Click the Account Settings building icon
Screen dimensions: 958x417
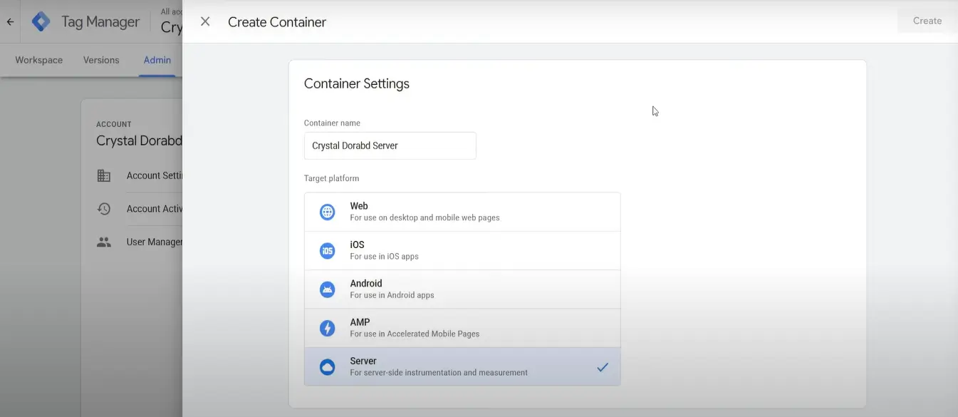click(x=104, y=175)
